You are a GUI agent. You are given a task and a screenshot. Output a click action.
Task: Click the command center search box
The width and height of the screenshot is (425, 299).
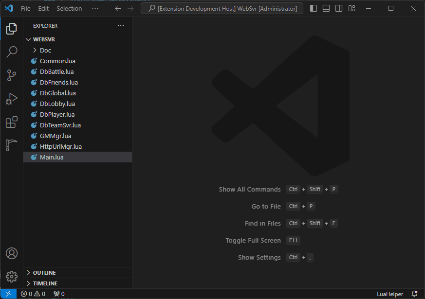click(x=222, y=9)
